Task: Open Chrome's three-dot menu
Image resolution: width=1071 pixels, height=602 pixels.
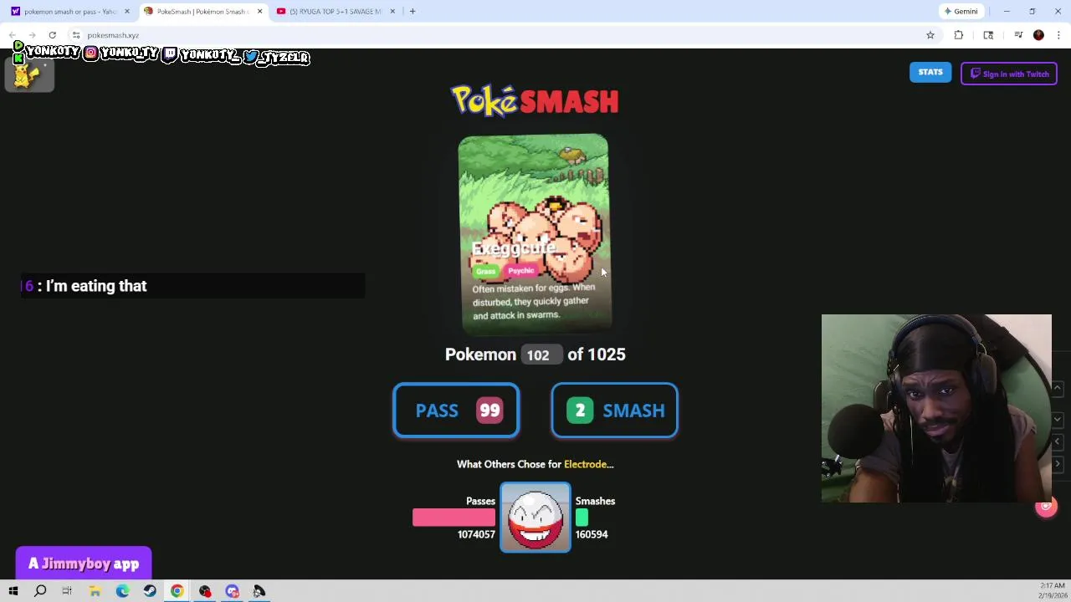Action: point(1058,35)
